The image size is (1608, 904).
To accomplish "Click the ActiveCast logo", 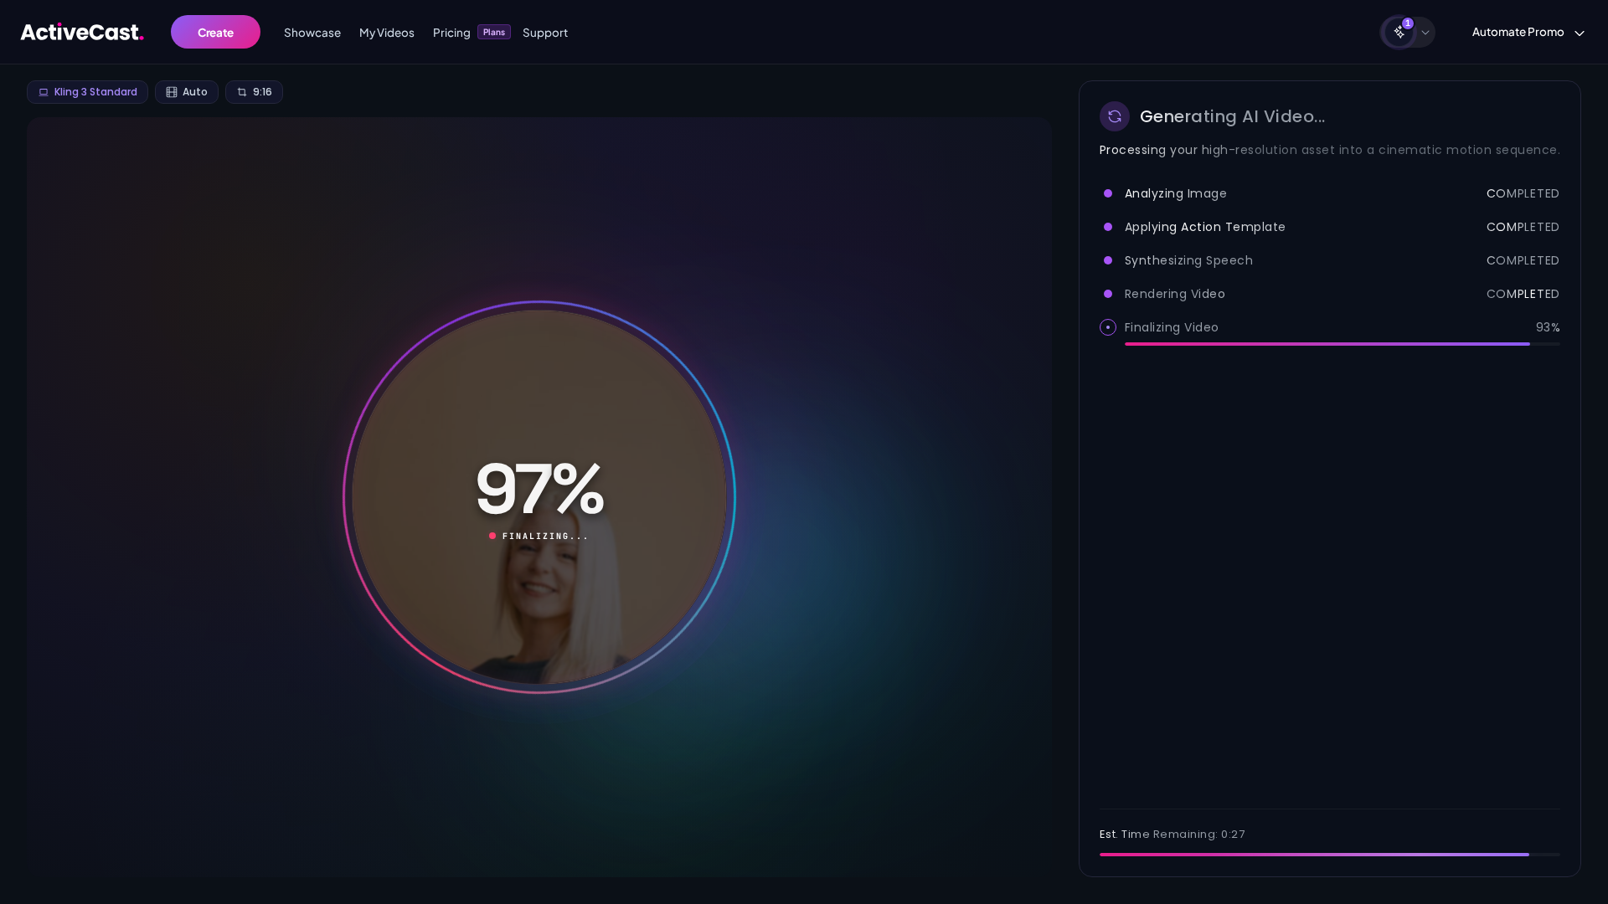I will coord(82,32).
